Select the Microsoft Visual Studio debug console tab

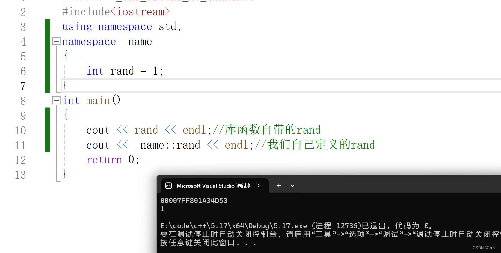pos(215,186)
